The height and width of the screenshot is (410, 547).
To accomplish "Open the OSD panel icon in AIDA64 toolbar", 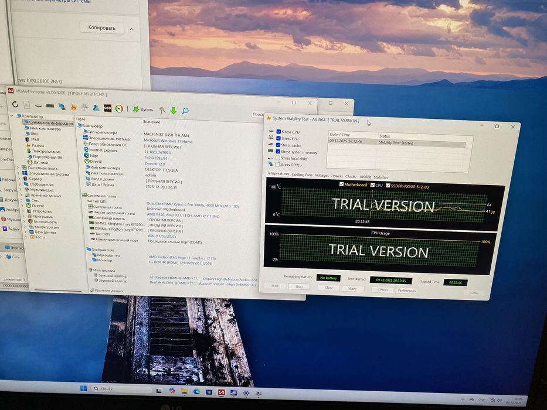I will (x=107, y=108).
